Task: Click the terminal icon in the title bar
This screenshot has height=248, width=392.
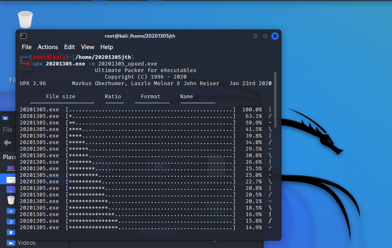Action: (x=23, y=36)
